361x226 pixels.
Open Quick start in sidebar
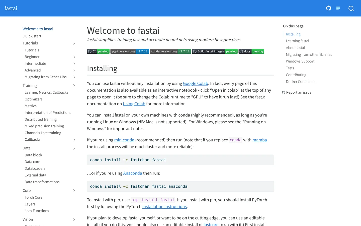click(x=32, y=36)
